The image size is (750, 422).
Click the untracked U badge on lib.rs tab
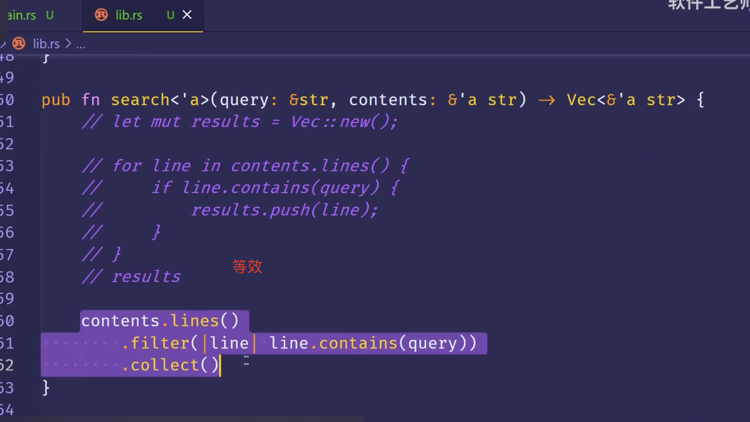tap(170, 15)
